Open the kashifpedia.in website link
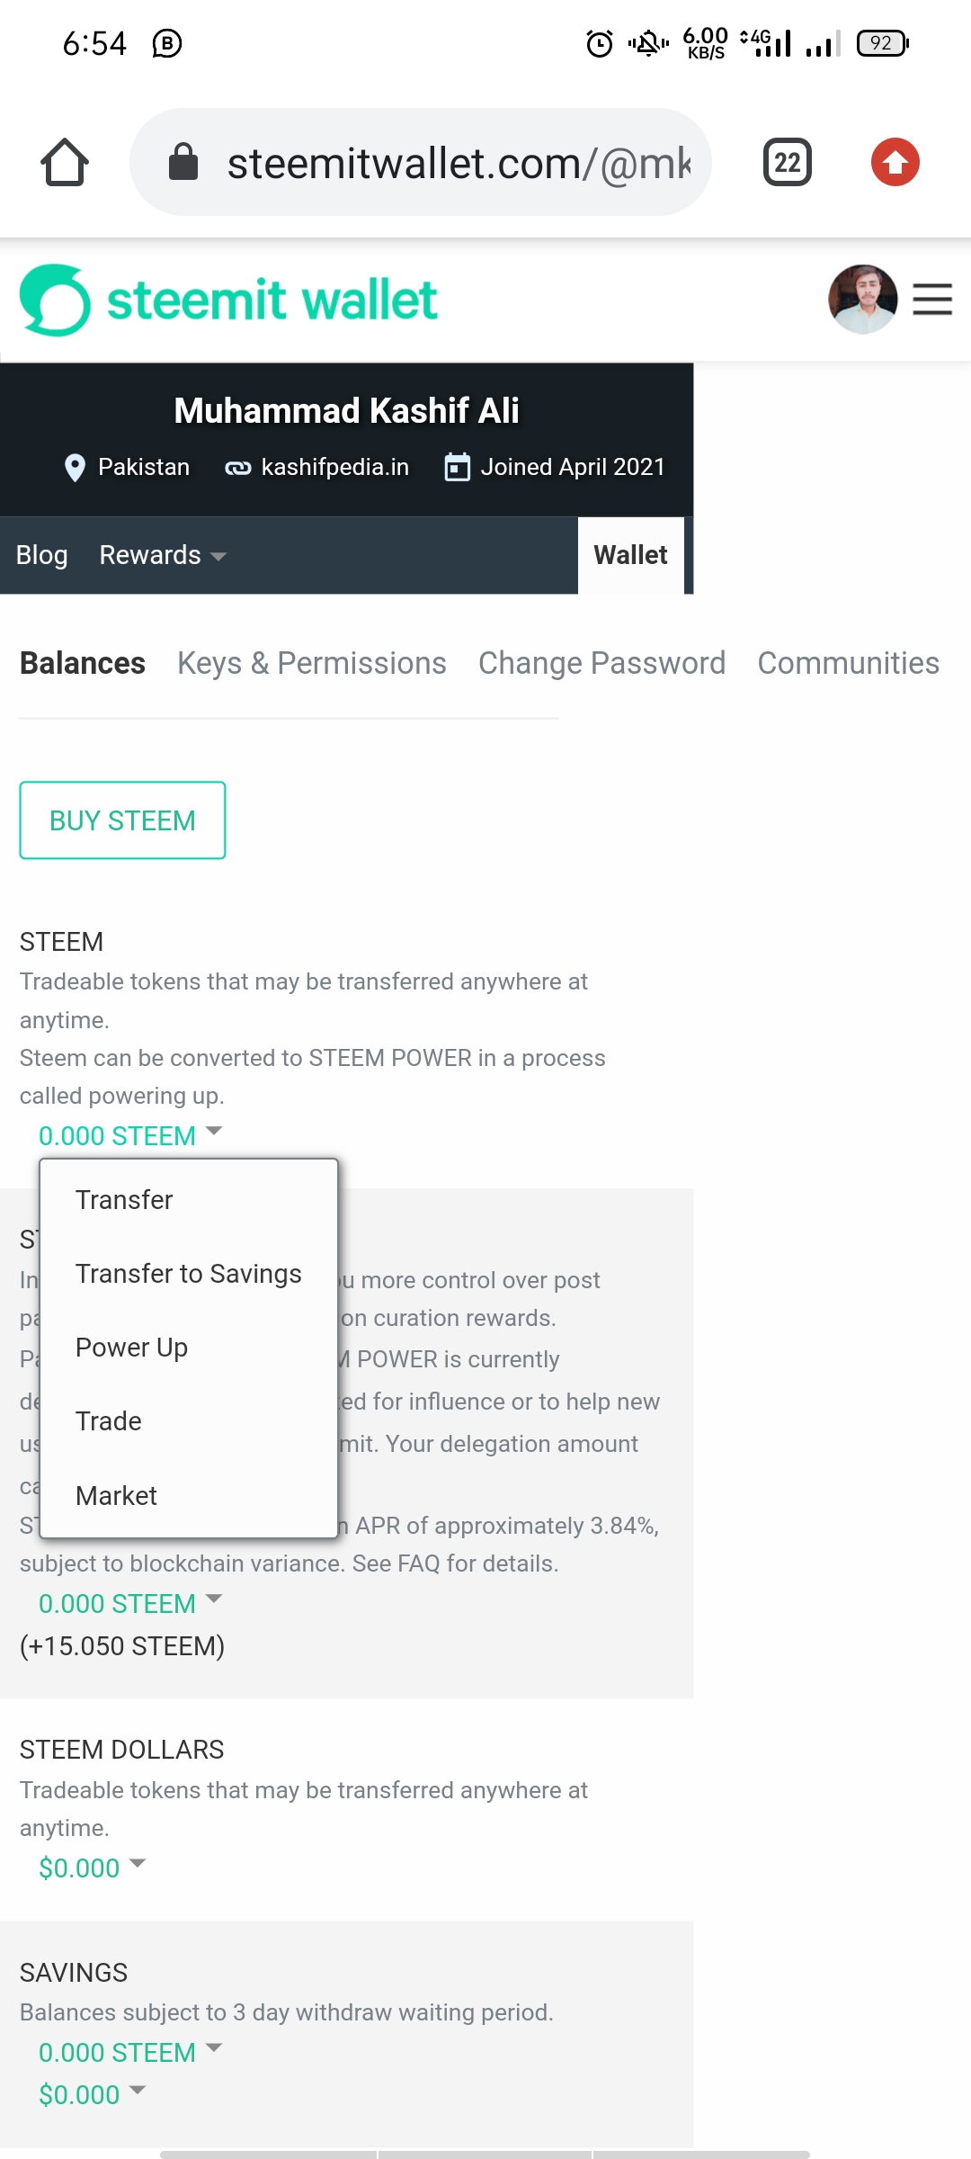 click(x=334, y=468)
